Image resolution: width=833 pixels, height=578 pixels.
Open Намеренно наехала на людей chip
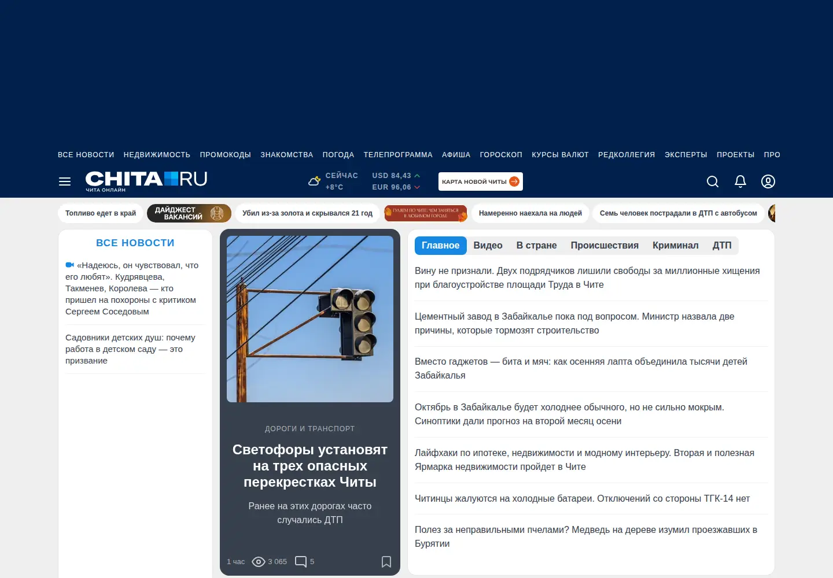click(x=530, y=213)
